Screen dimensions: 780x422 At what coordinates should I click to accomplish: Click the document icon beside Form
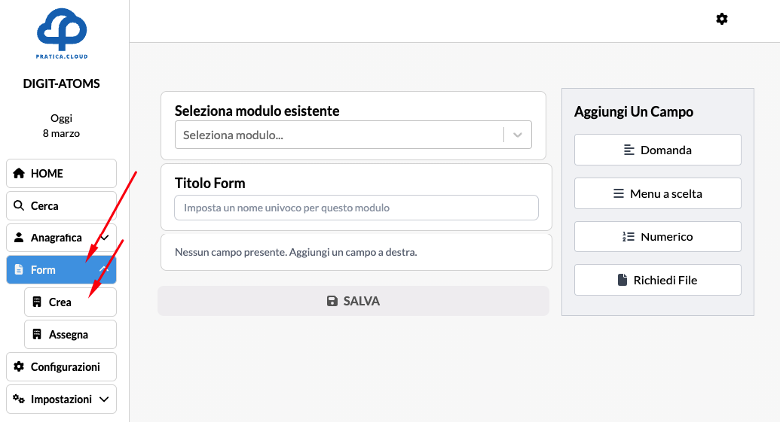(20, 270)
